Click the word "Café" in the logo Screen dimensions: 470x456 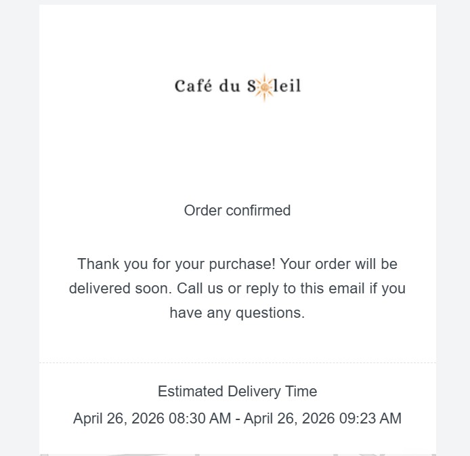pyautogui.click(x=190, y=86)
